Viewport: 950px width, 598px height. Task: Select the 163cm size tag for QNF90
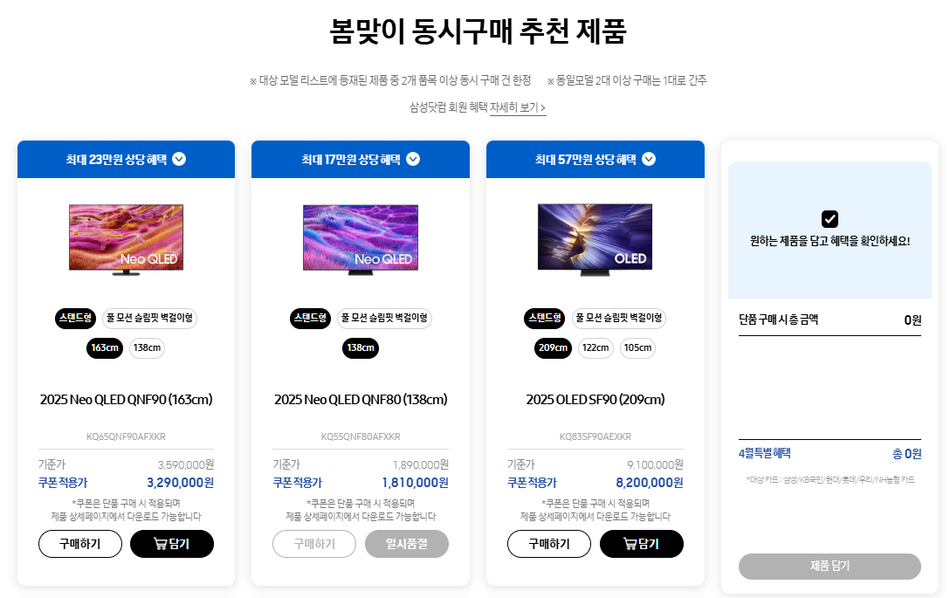click(104, 347)
